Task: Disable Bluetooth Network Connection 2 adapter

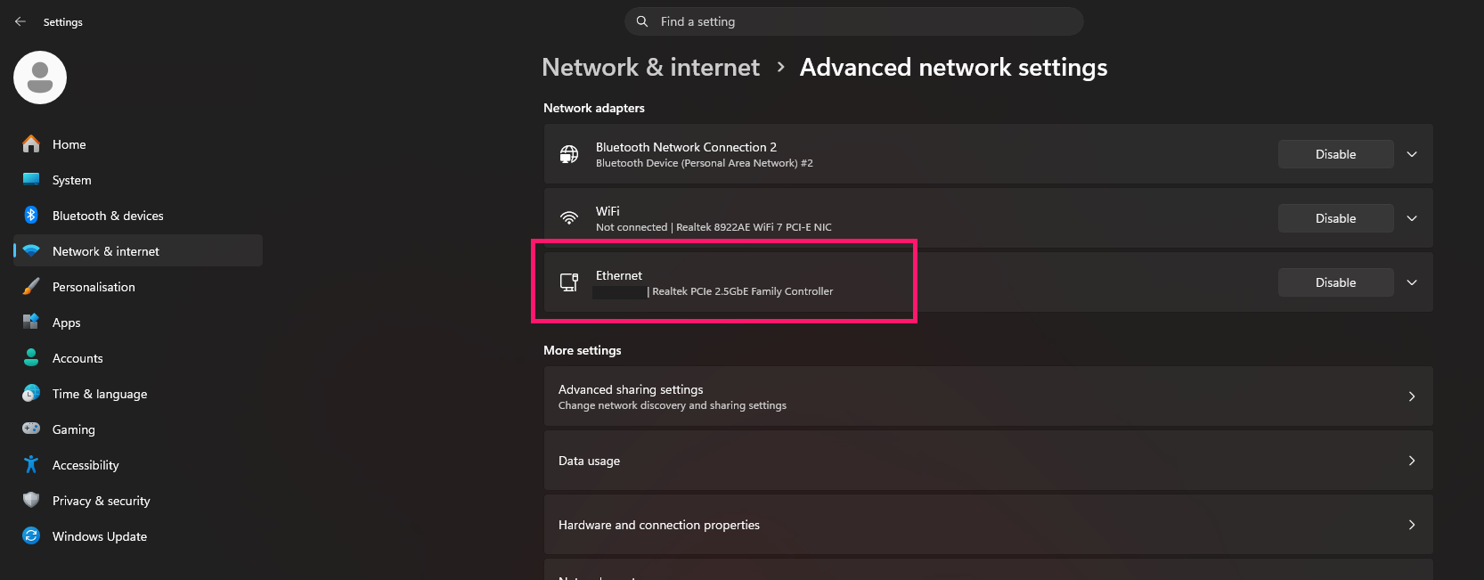Action: [x=1335, y=154]
